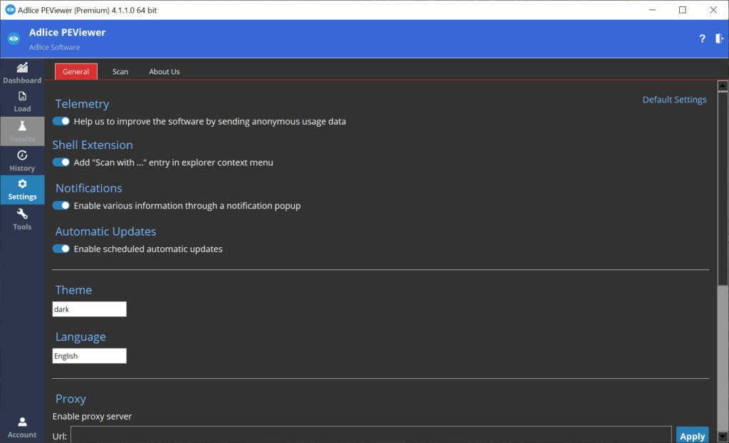This screenshot has height=443, width=729.
Task: Click the scrollbar down arrow
Action: click(x=723, y=437)
